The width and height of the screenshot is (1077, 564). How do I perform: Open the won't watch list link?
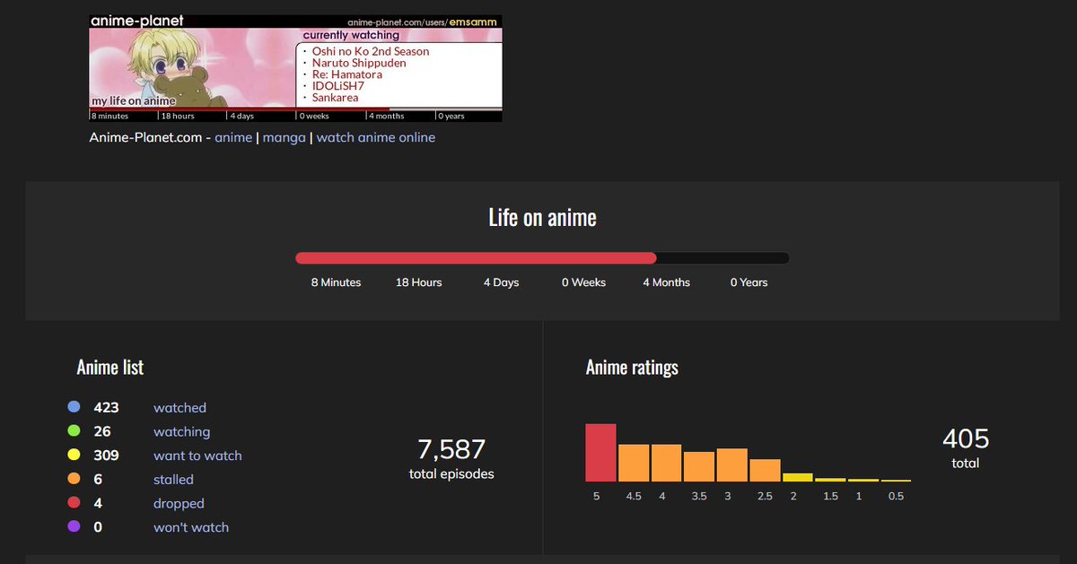coord(191,527)
